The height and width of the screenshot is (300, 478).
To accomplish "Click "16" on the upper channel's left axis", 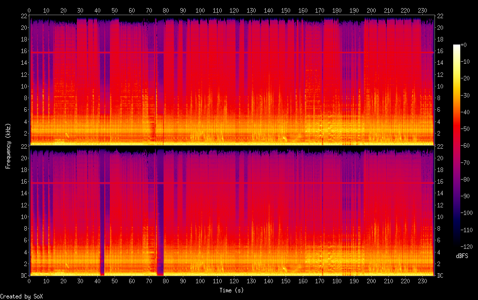I will click(x=24, y=51).
